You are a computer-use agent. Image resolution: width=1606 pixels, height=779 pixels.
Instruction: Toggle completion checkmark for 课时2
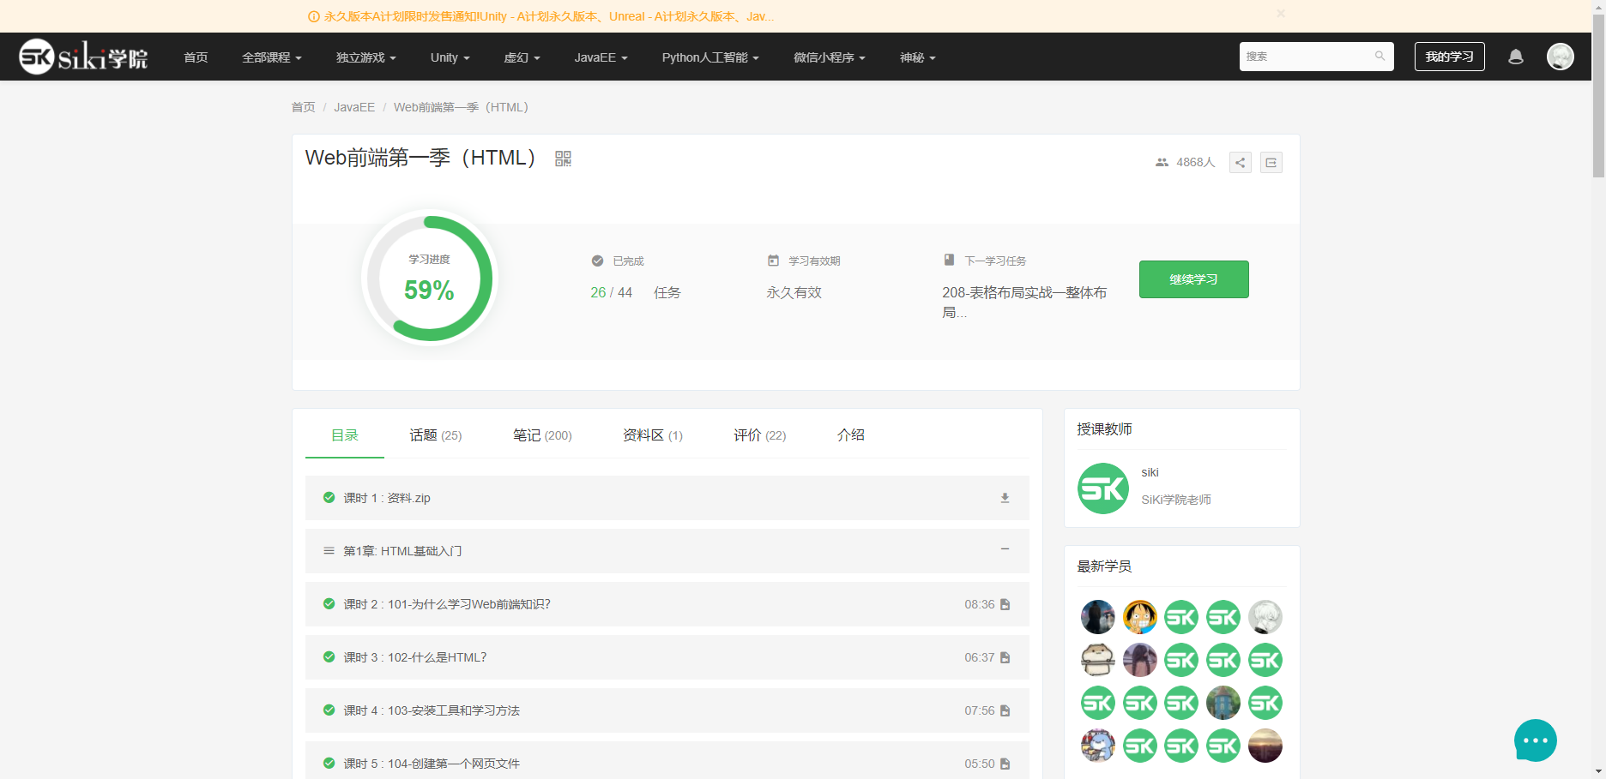329,604
